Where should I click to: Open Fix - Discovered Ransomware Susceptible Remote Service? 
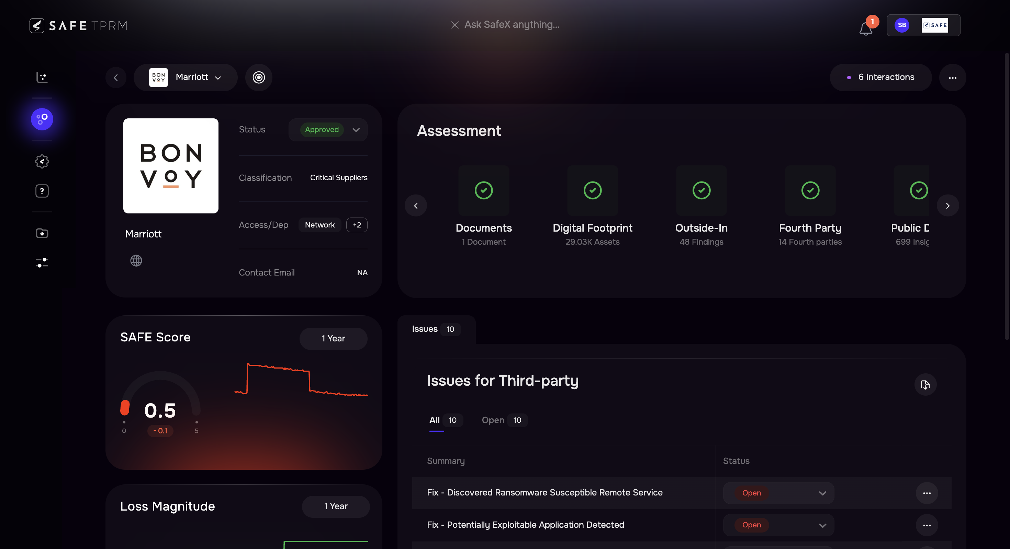pos(545,493)
